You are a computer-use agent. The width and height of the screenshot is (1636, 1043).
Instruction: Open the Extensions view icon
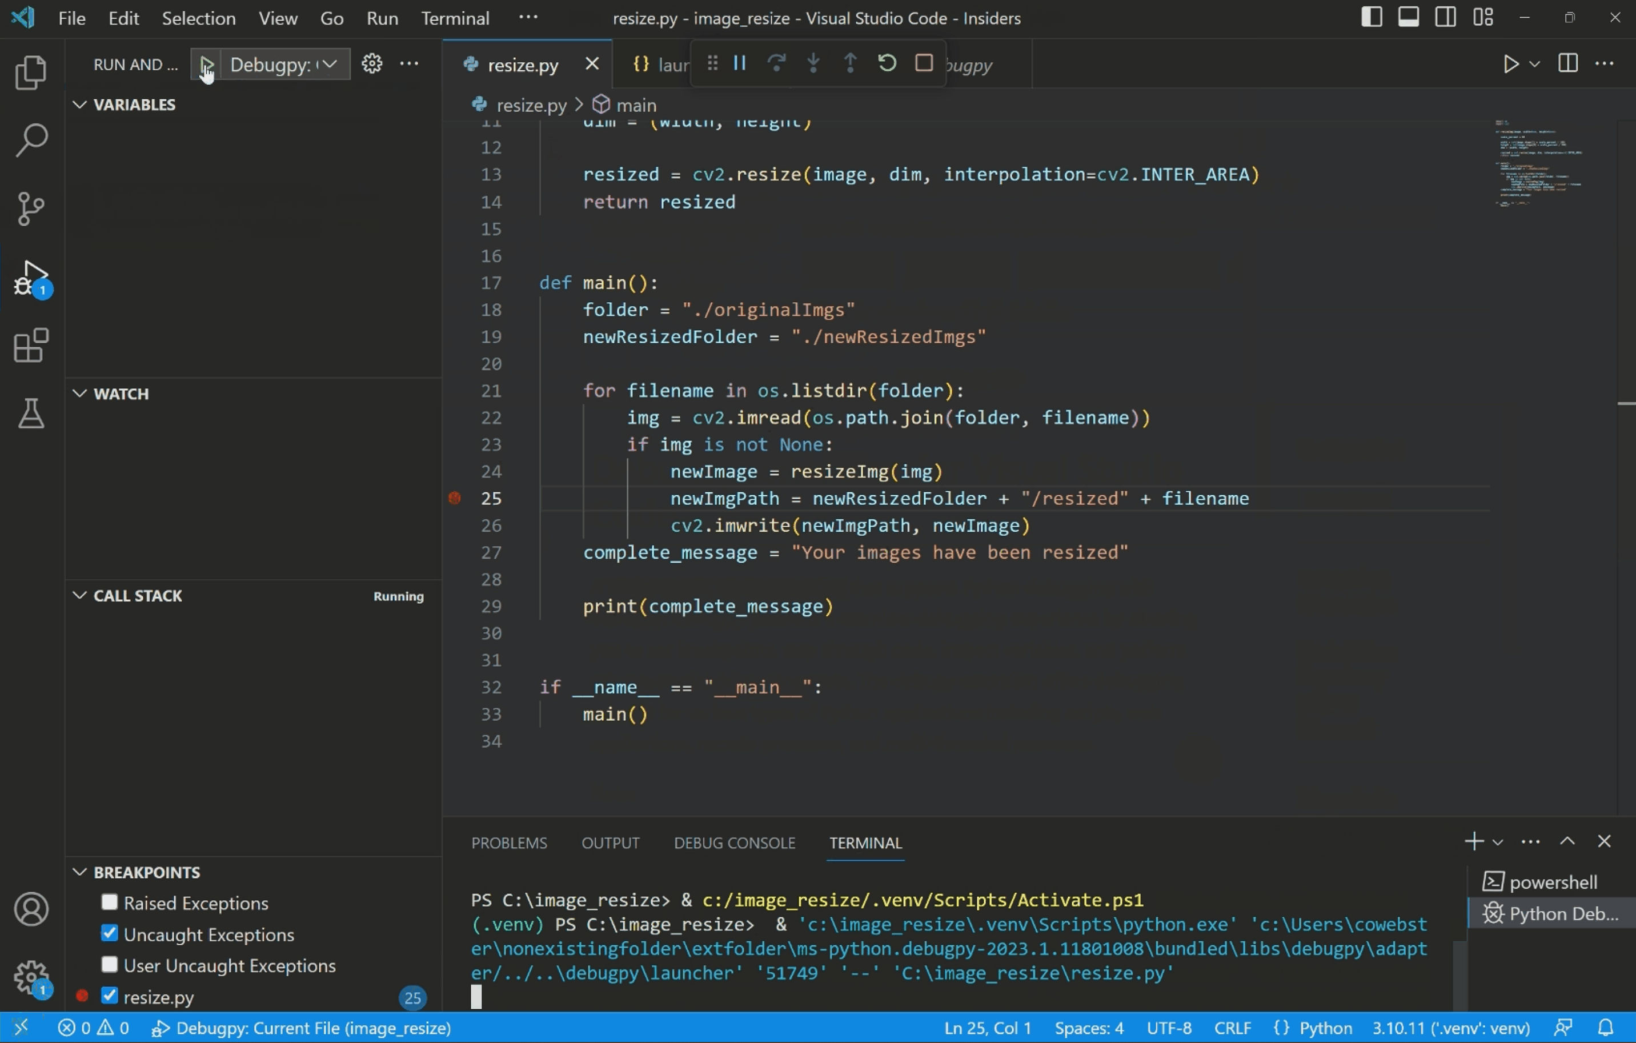point(31,345)
